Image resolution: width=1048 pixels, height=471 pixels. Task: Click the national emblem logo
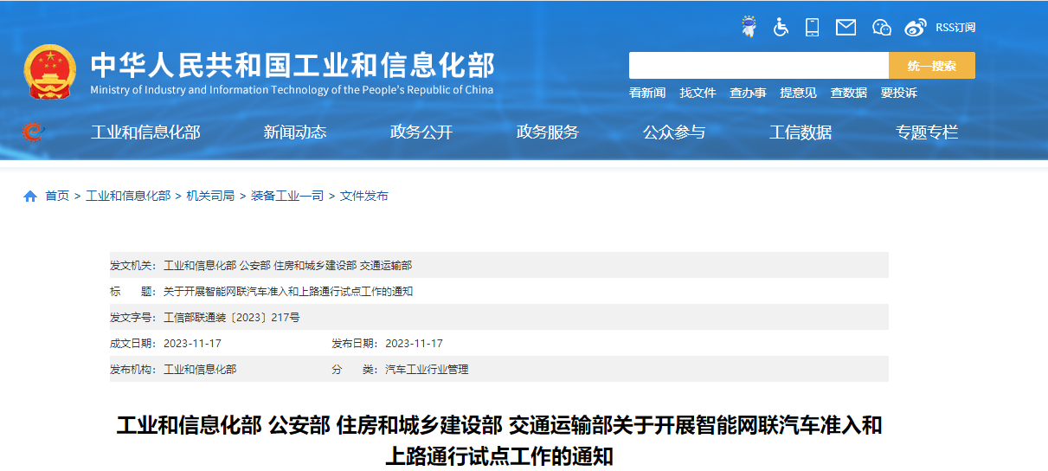click(x=50, y=73)
